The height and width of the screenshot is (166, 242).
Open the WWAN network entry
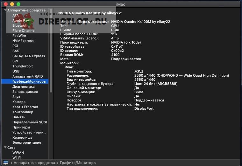tap(18, 153)
